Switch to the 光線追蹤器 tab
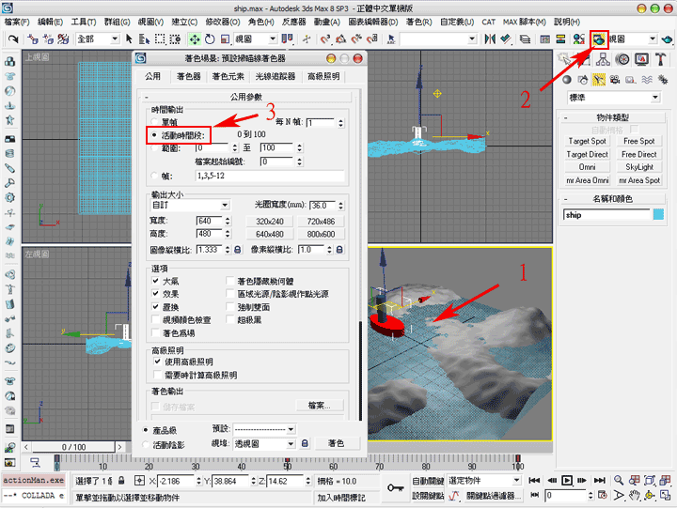This screenshot has width=677, height=508. (x=275, y=76)
